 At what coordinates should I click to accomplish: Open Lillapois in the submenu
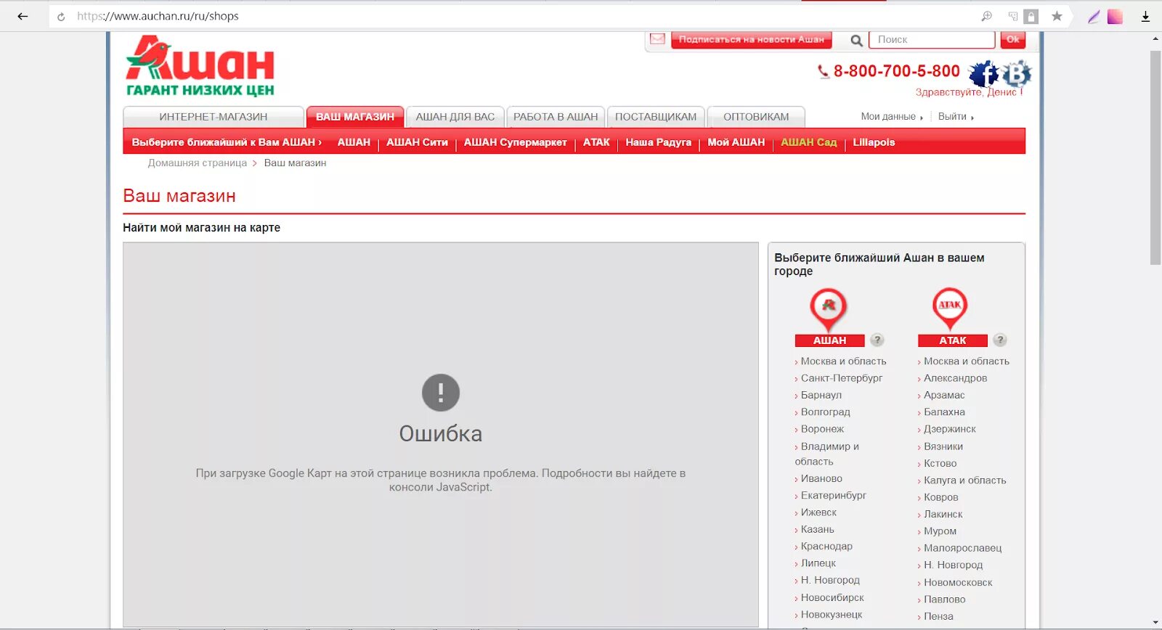coord(874,142)
